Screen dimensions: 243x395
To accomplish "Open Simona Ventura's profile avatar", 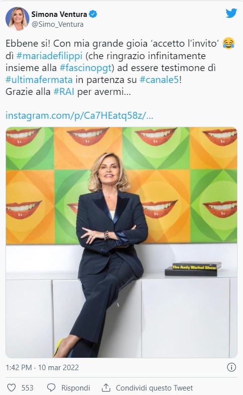I will pos(17,19).
